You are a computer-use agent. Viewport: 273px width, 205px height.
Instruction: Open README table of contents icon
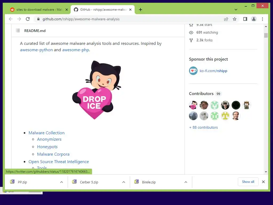pyautogui.click(x=18, y=31)
